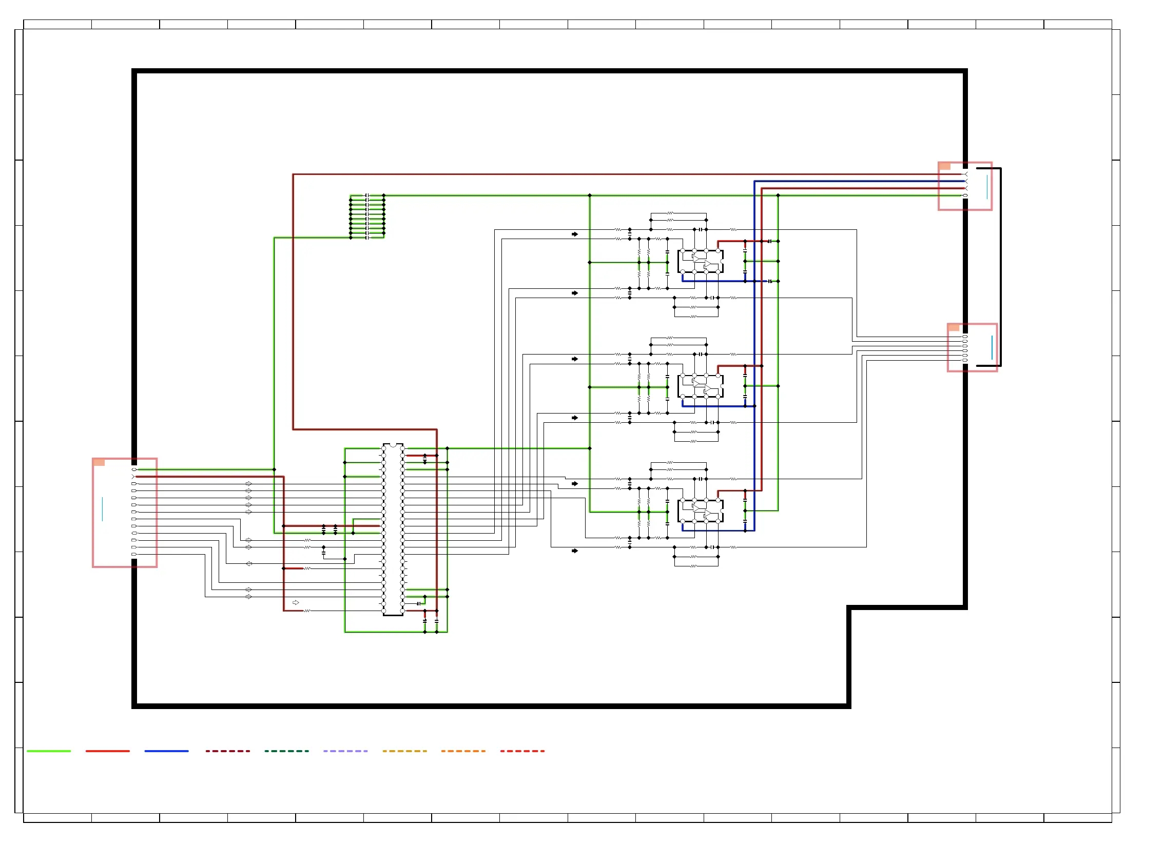Click the topmost solid black signal arrow
This screenshot has height=864, width=1164.
click(x=575, y=234)
